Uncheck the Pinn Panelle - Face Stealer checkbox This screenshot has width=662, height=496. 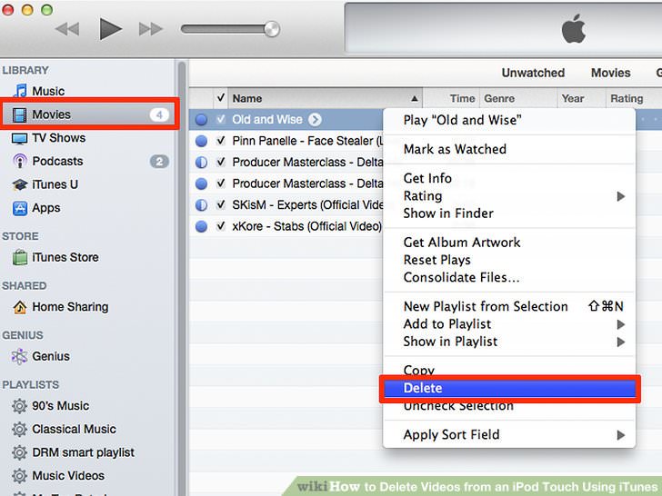point(221,141)
